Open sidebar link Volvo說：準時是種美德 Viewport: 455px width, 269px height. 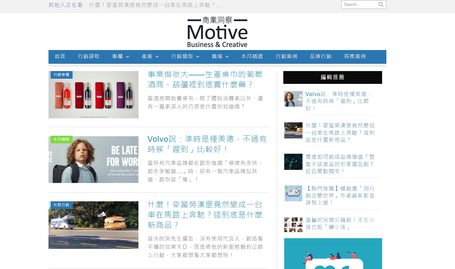tap(339, 101)
